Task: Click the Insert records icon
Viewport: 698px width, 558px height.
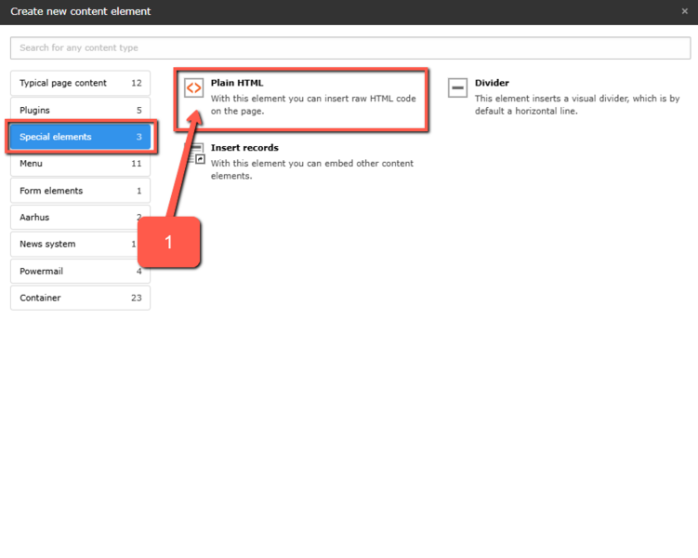Action: click(x=196, y=153)
